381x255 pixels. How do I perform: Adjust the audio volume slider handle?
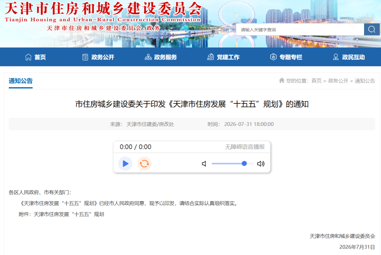point(244,164)
